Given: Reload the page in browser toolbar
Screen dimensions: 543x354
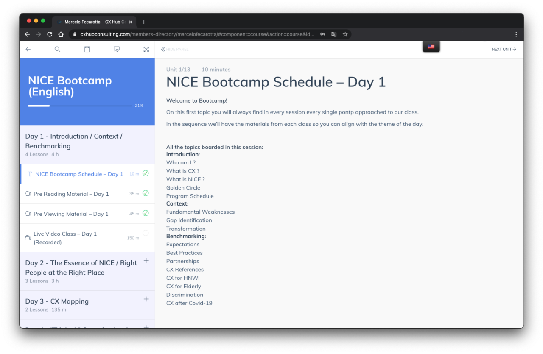Looking at the screenshot, I should click(50, 34).
